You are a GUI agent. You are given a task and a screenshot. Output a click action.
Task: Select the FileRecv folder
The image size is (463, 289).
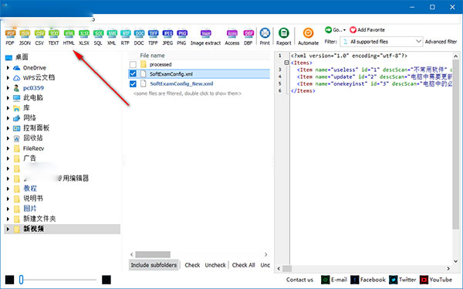coord(33,148)
